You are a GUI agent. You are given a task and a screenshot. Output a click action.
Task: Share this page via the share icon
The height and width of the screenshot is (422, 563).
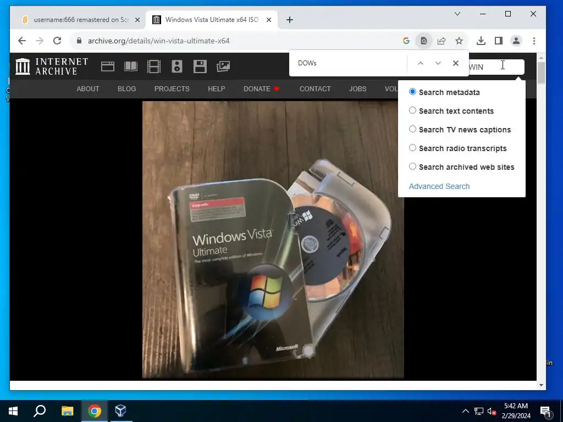(441, 41)
